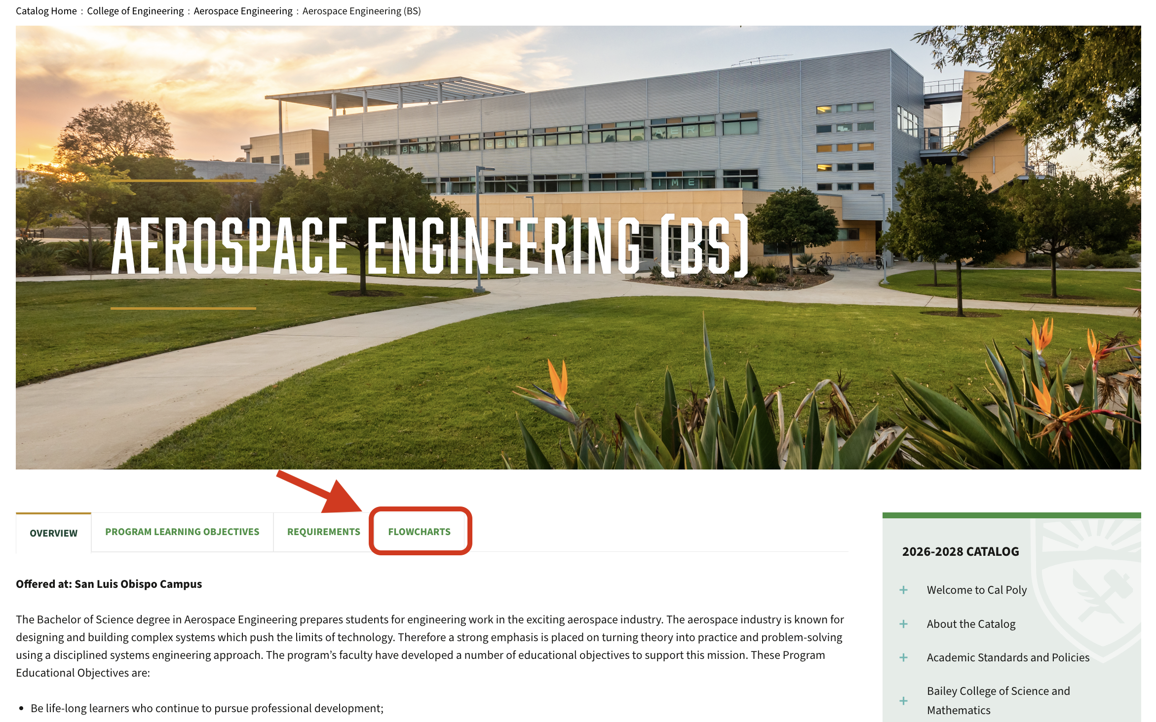Open the Welcome to Cal Poly link
This screenshot has height=722, width=1156.
(976, 590)
